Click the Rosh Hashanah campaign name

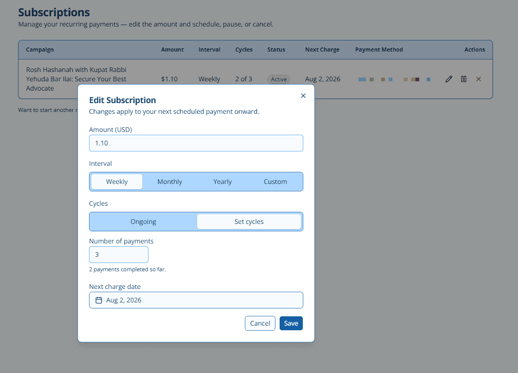[77, 79]
